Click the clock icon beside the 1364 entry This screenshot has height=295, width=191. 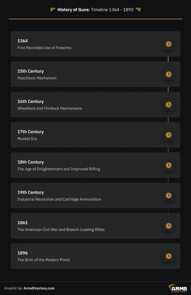[169, 44]
